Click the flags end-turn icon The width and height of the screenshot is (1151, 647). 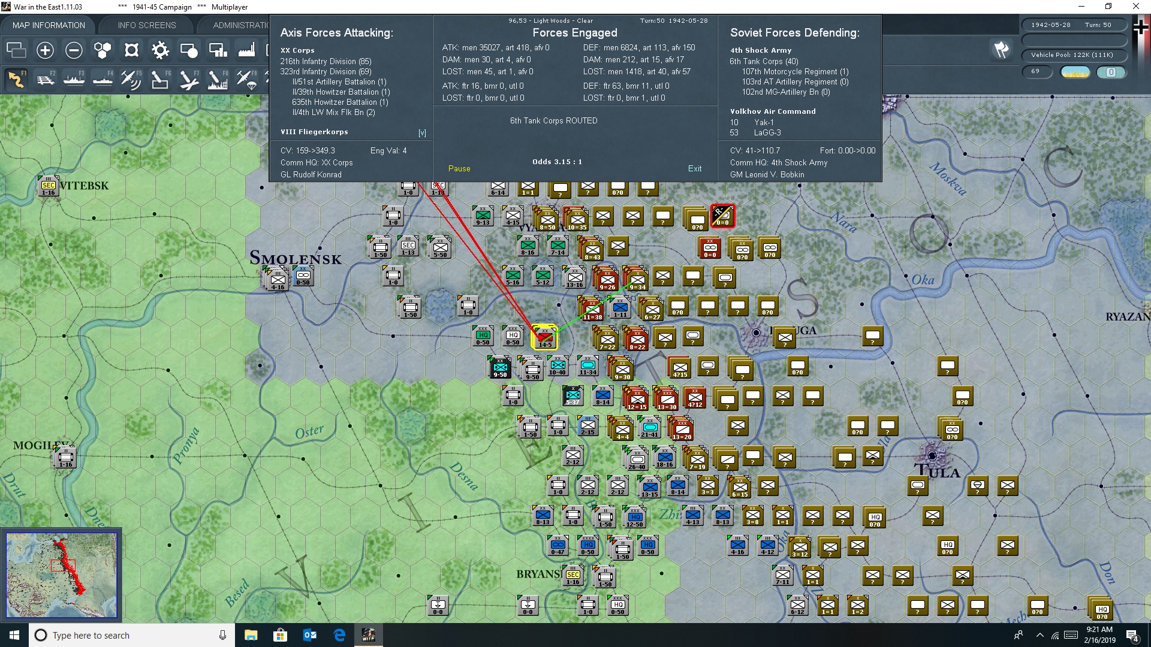(x=1001, y=50)
